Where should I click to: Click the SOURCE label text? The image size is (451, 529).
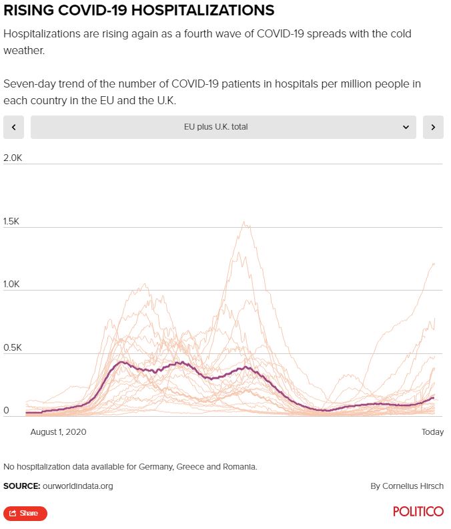[x=21, y=486]
